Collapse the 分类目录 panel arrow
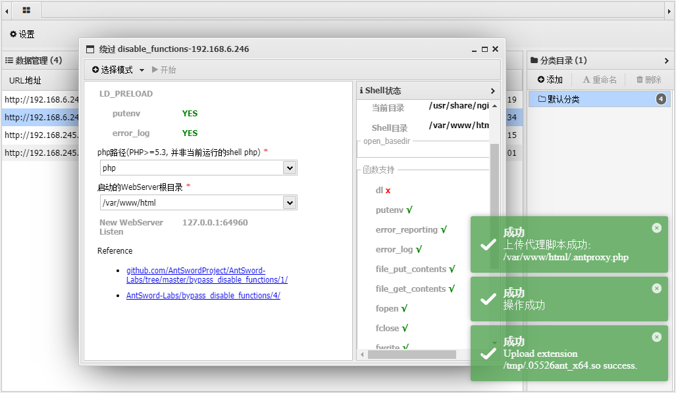Screen dimensions: 676x393 (x=666, y=60)
